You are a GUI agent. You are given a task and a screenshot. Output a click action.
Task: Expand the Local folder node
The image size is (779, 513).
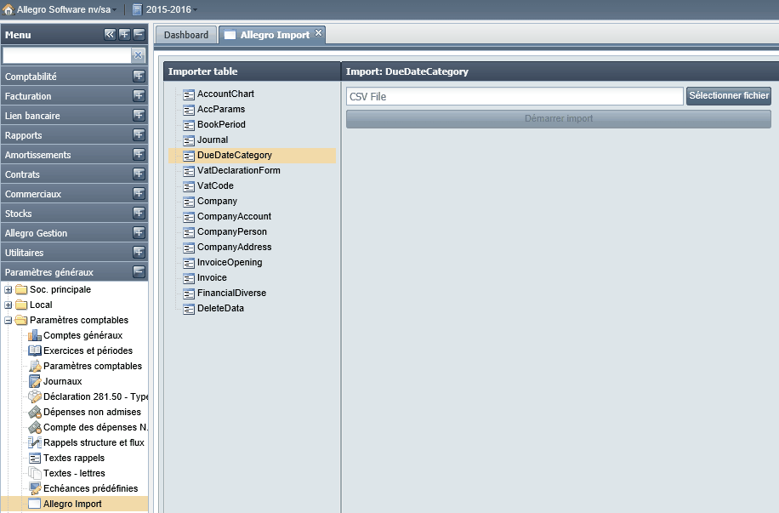(x=8, y=305)
